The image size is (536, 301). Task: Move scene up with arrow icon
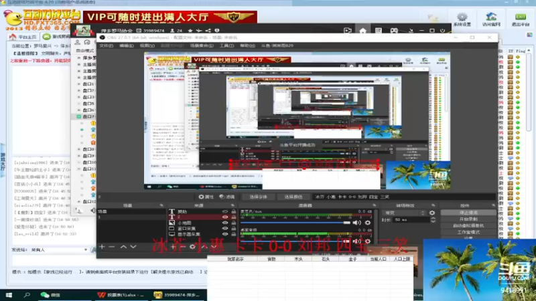click(123, 246)
